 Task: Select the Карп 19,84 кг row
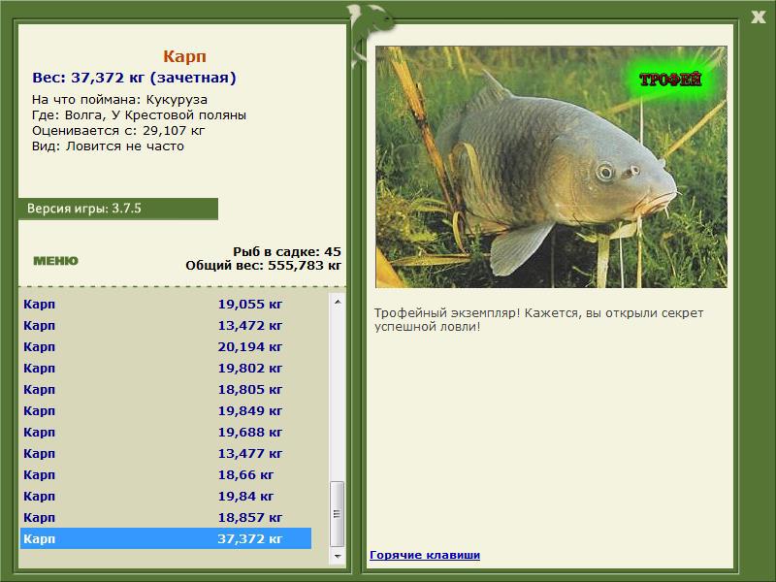(166, 496)
